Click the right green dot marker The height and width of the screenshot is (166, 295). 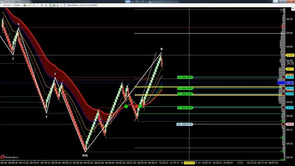point(140,107)
